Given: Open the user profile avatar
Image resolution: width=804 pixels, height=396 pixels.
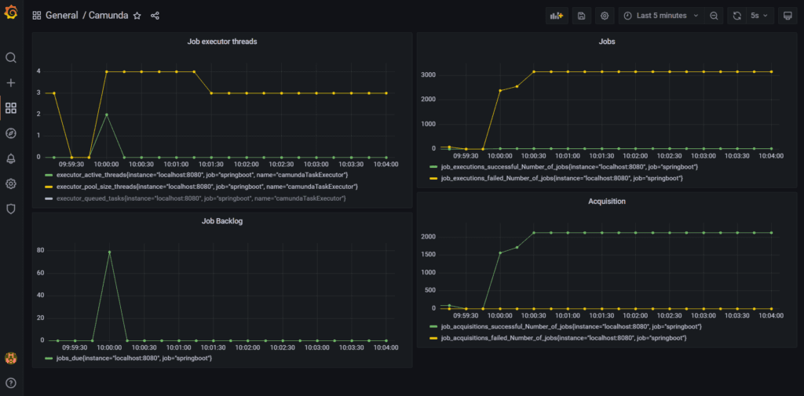Looking at the screenshot, I should tap(11, 358).
